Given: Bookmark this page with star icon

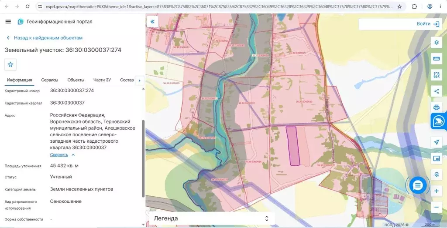Looking at the screenshot, I should pos(400,6).
